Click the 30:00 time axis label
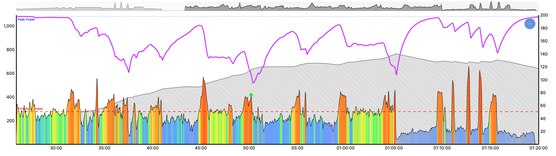The height and width of the screenshot is (156, 556). [56, 148]
